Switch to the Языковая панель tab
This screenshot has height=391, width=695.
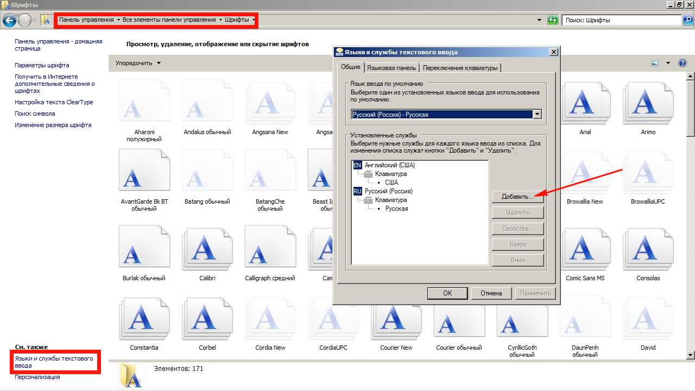point(391,68)
